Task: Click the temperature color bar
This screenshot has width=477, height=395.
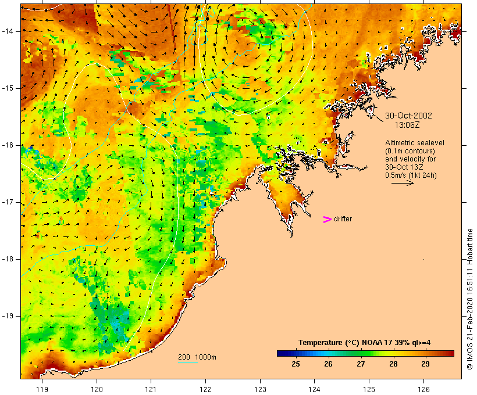Action: pyautogui.click(x=365, y=353)
